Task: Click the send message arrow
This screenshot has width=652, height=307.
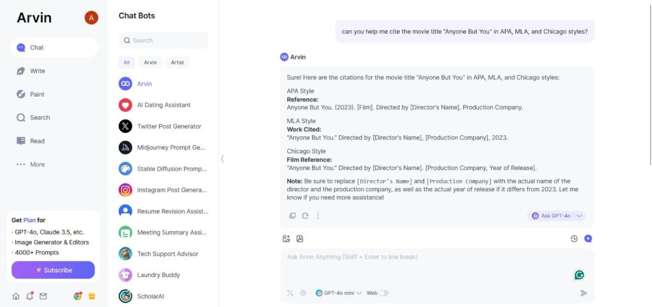Action: (x=584, y=293)
